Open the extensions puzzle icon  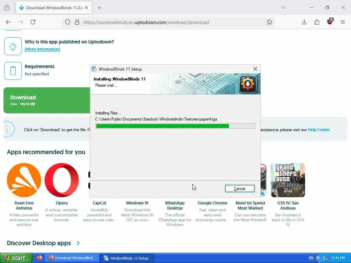click(317, 22)
